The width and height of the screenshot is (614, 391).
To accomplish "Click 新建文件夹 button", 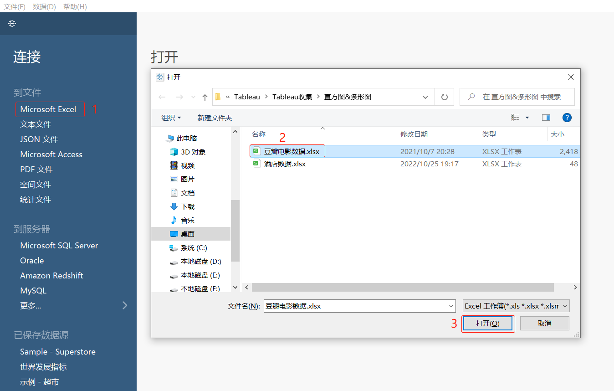I will pyautogui.click(x=215, y=118).
